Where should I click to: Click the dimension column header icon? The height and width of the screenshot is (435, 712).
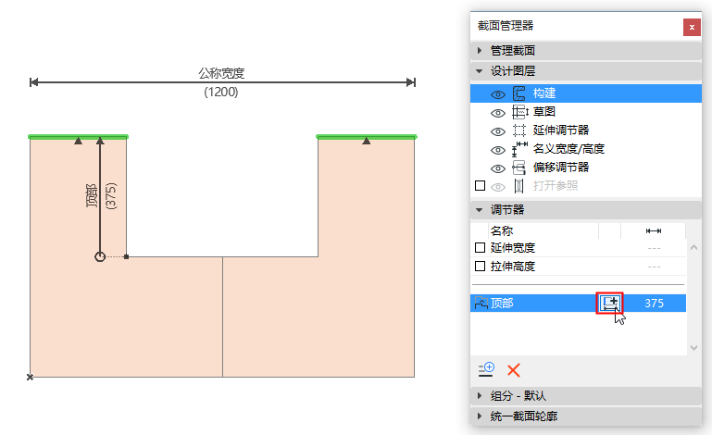pos(654,231)
